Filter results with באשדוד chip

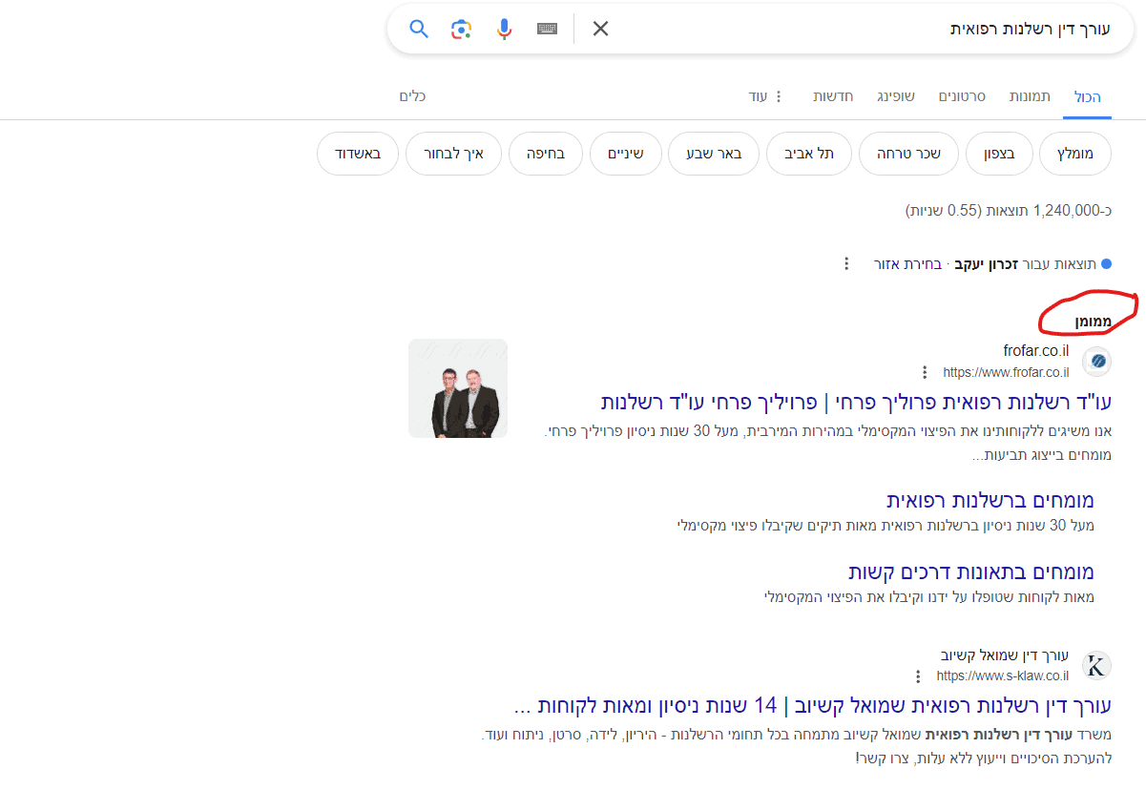[358, 154]
